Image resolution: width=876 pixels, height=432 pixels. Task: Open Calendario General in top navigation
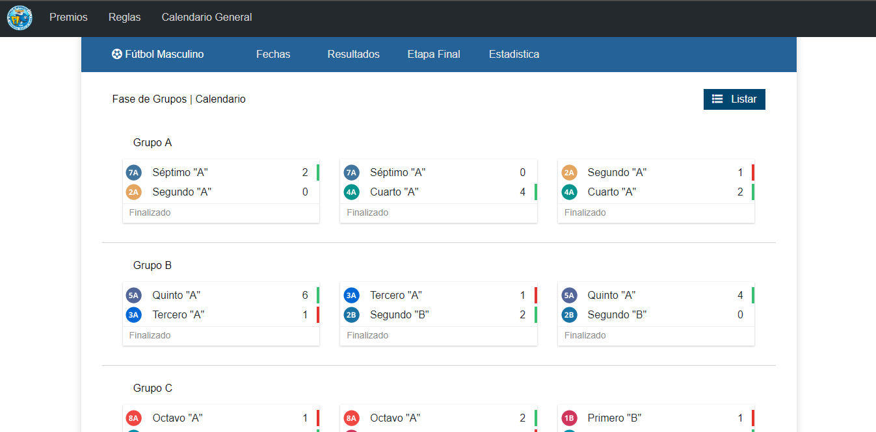[207, 18]
